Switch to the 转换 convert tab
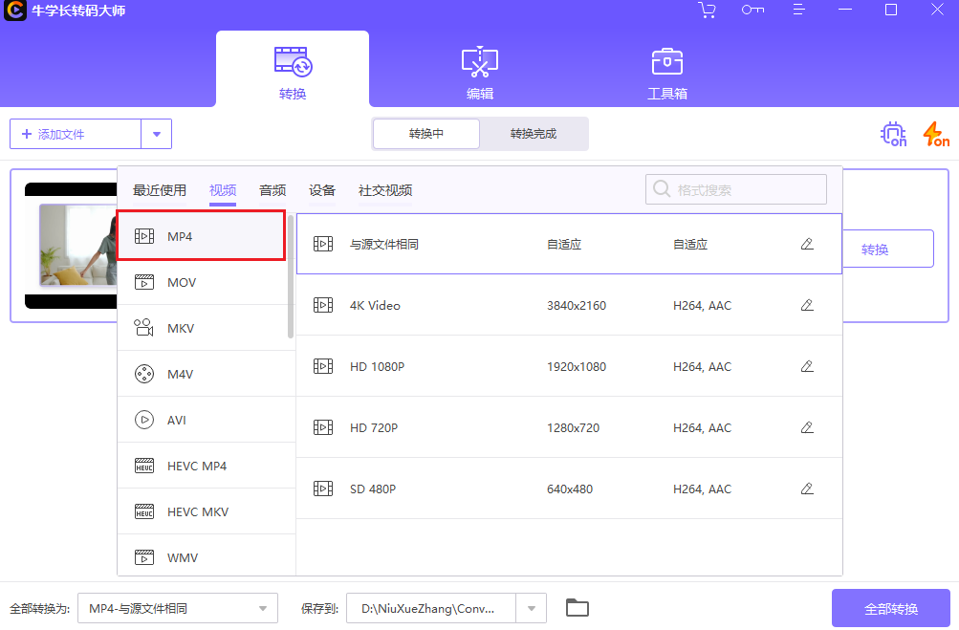Screen dimensions: 959x630 293,69
